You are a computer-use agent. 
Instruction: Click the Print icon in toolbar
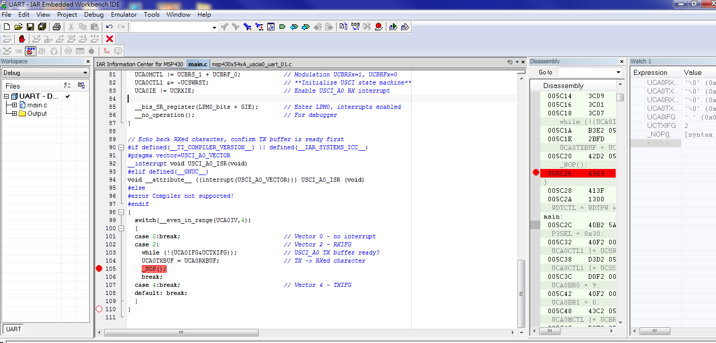[x=57, y=27]
